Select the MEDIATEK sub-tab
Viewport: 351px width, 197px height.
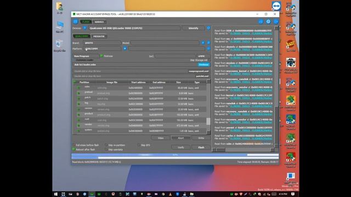(x=99, y=37)
